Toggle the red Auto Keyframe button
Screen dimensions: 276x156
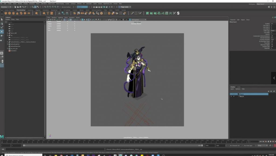pos(275,145)
